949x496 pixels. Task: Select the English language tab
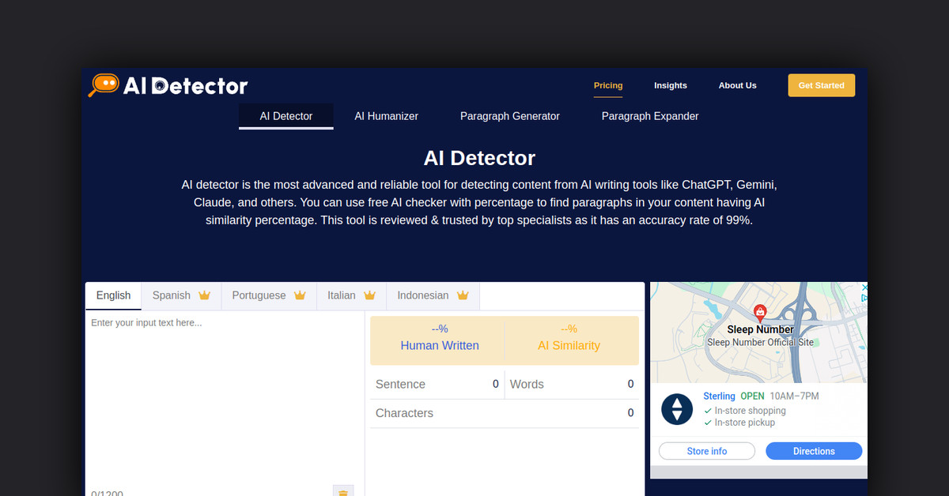coord(113,295)
